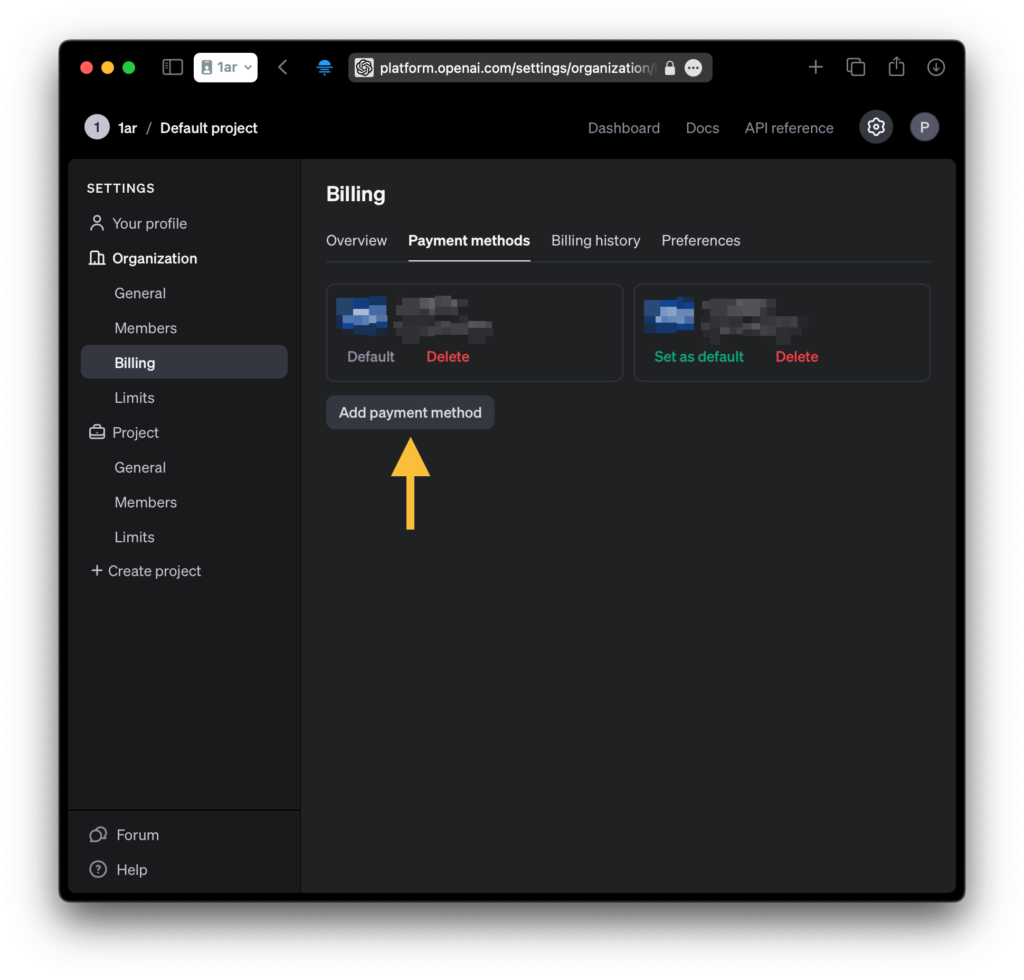Set second card as default
Viewport: 1024px width, 980px height.
pyautogui.click(x=698, y=355)
